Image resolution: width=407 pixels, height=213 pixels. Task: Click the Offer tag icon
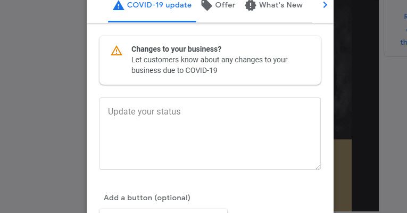point(206,5)
